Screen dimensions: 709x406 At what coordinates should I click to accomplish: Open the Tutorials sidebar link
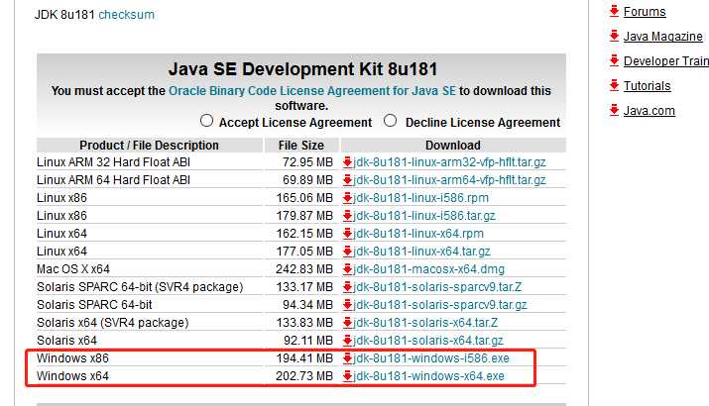tap(648, 86)
